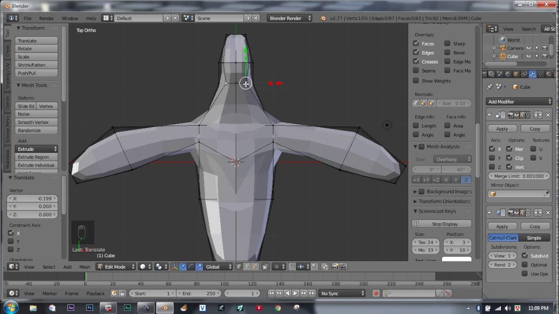Open the Window menu
Viewport: 559px width, 314px height.
pos(70,18)
